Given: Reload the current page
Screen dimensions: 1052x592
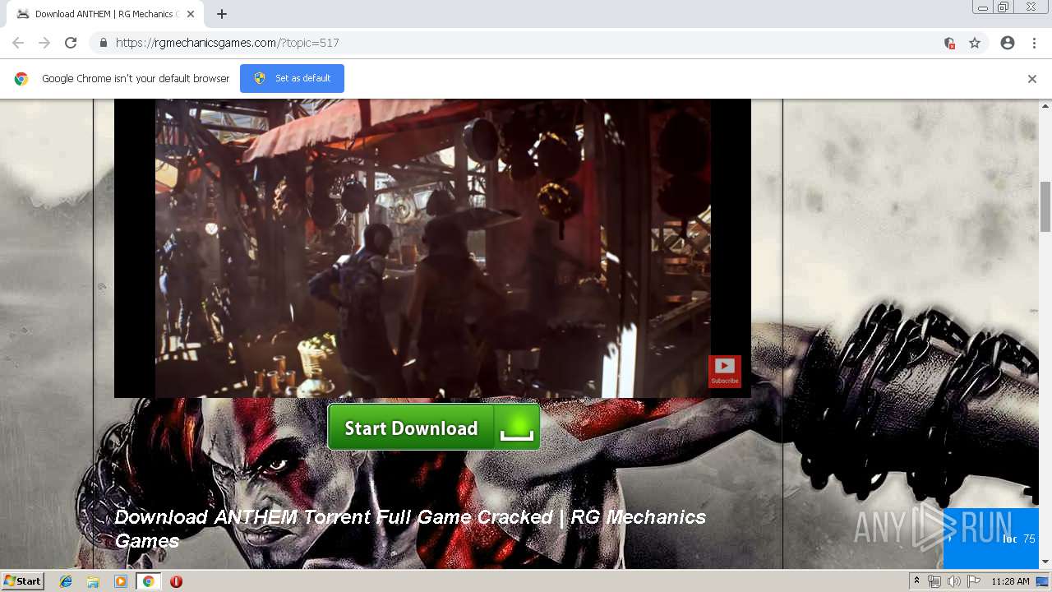Looking at the screenshot, I should tap(71, 43).
